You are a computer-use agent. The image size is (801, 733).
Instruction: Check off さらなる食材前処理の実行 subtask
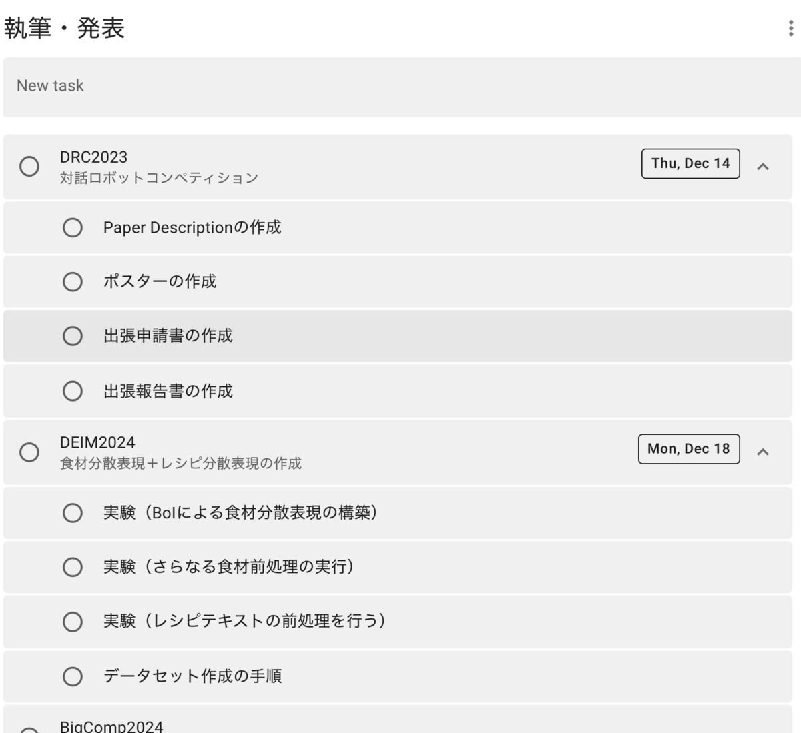coord(73,567)
